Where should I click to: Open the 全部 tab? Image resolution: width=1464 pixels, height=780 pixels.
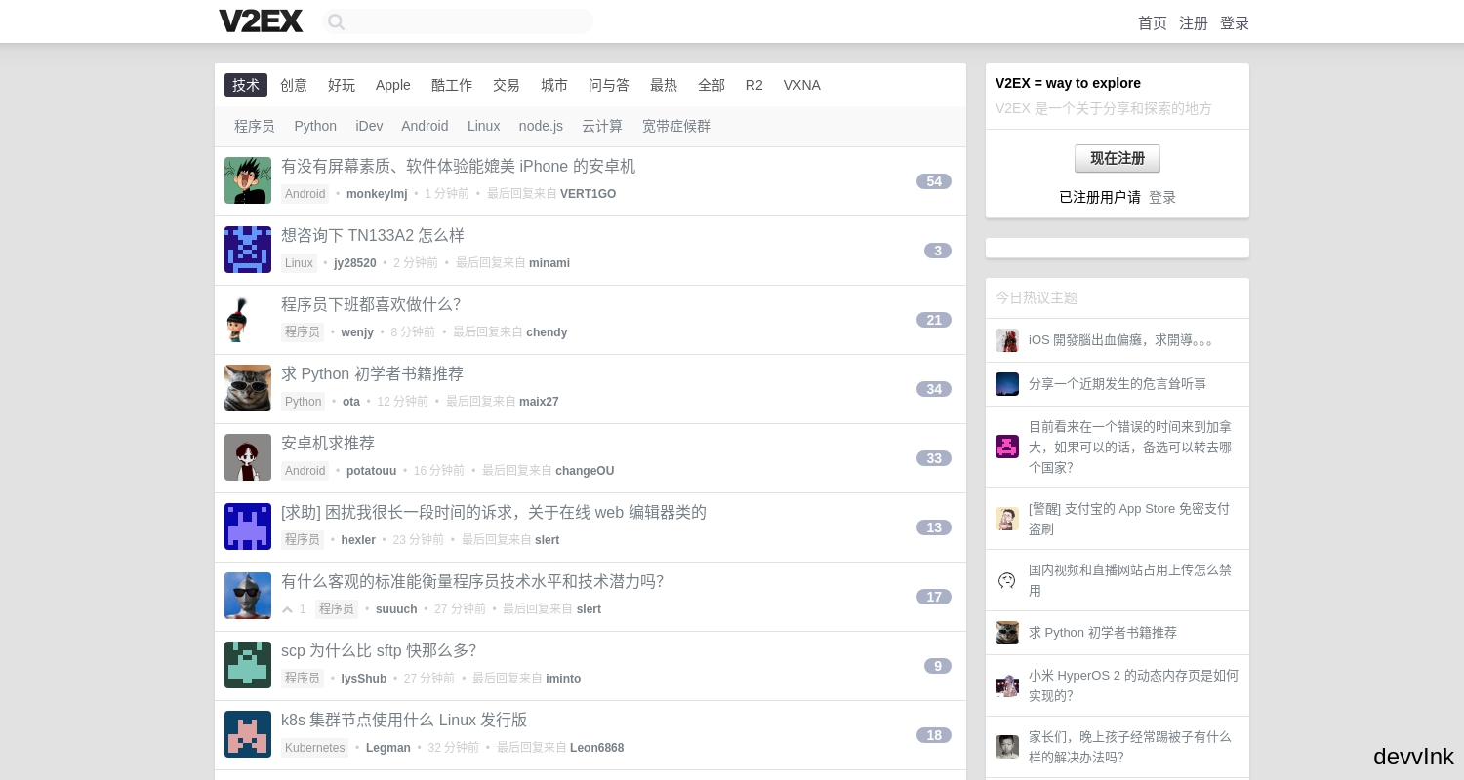tap(712, 85)
